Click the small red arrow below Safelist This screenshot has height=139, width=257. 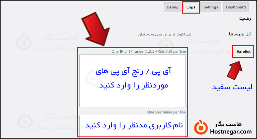235,70
